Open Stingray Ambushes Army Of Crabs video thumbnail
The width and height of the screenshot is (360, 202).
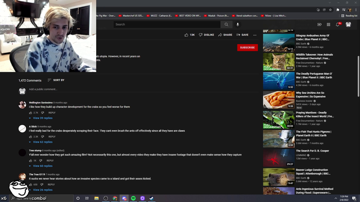point(279,43)
